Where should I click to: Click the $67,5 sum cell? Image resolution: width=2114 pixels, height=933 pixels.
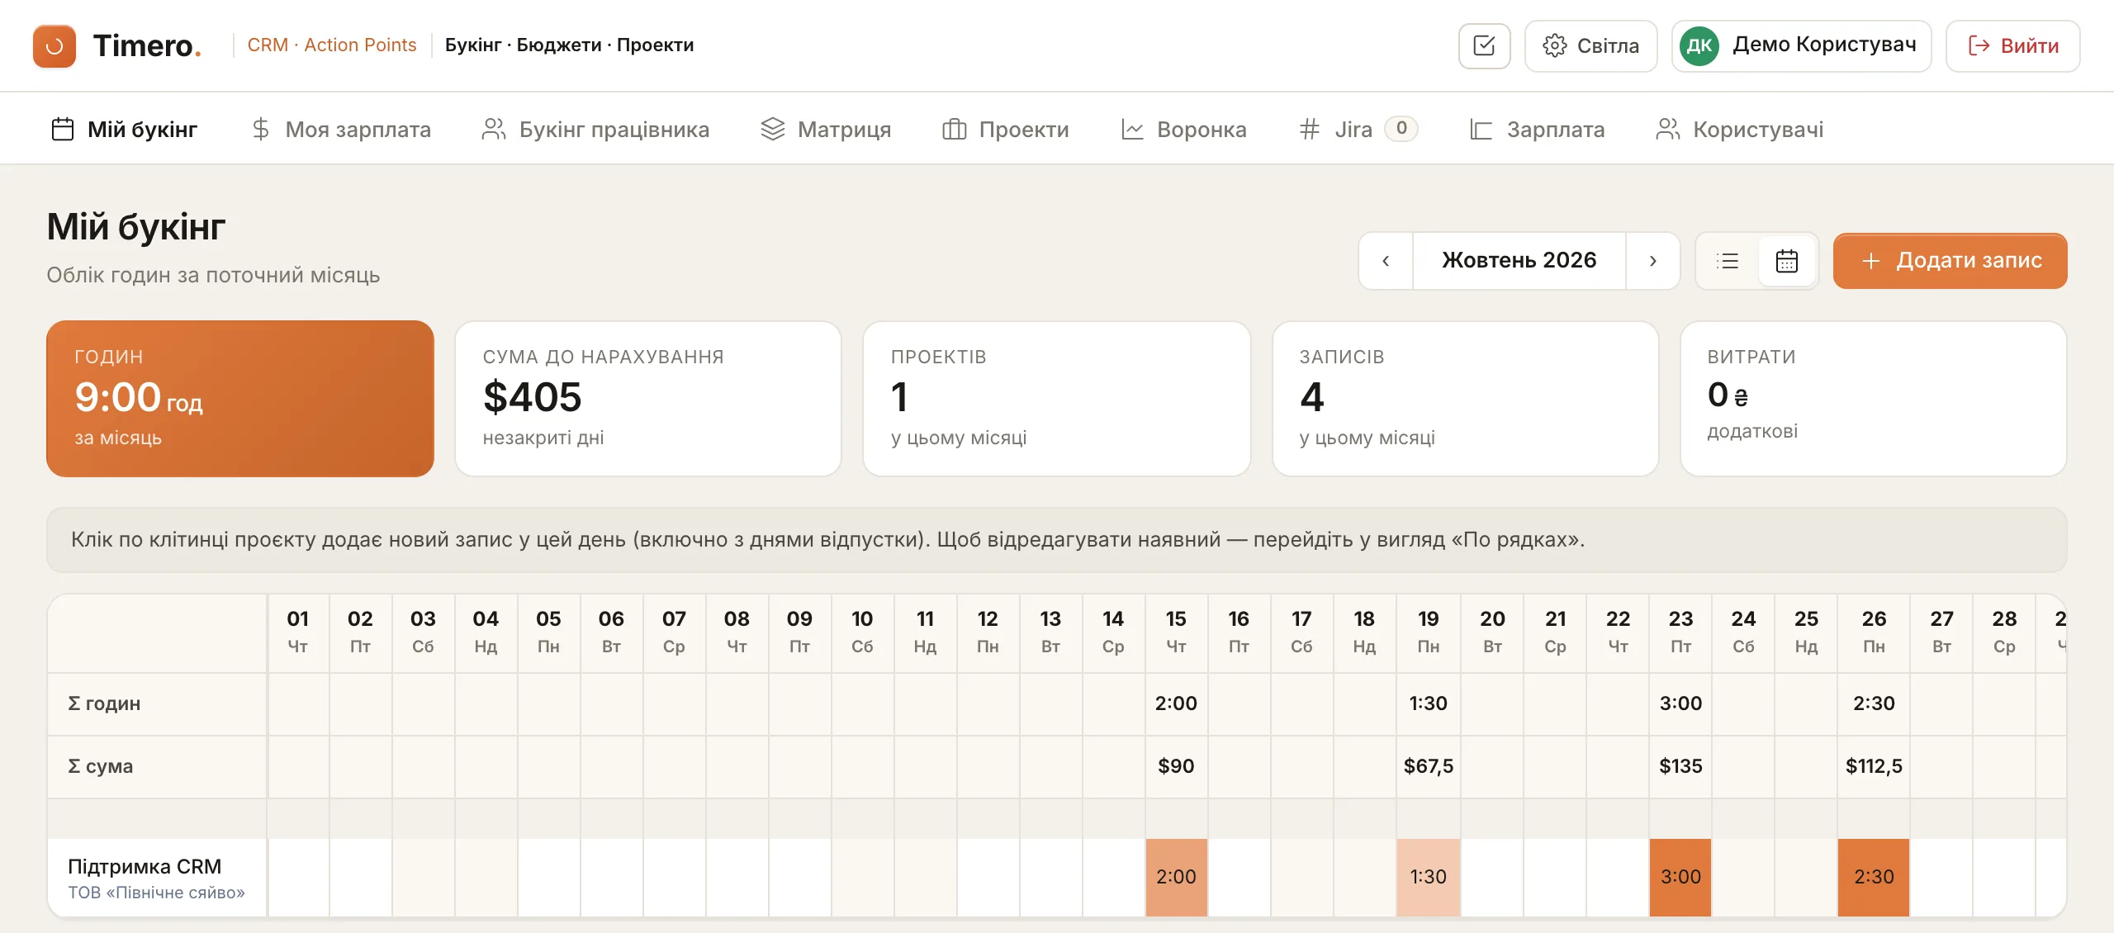tap(1428, 766)
